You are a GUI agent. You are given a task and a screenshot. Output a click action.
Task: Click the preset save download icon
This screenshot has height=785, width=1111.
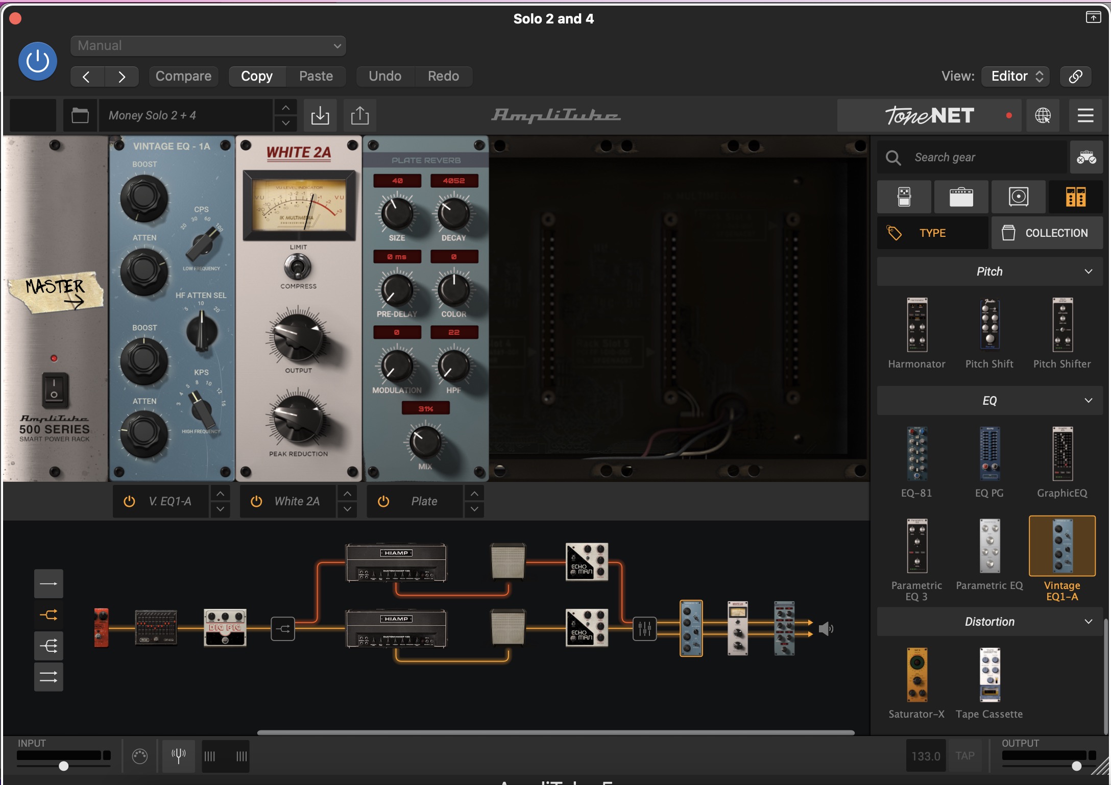click(x=320, y=115)
